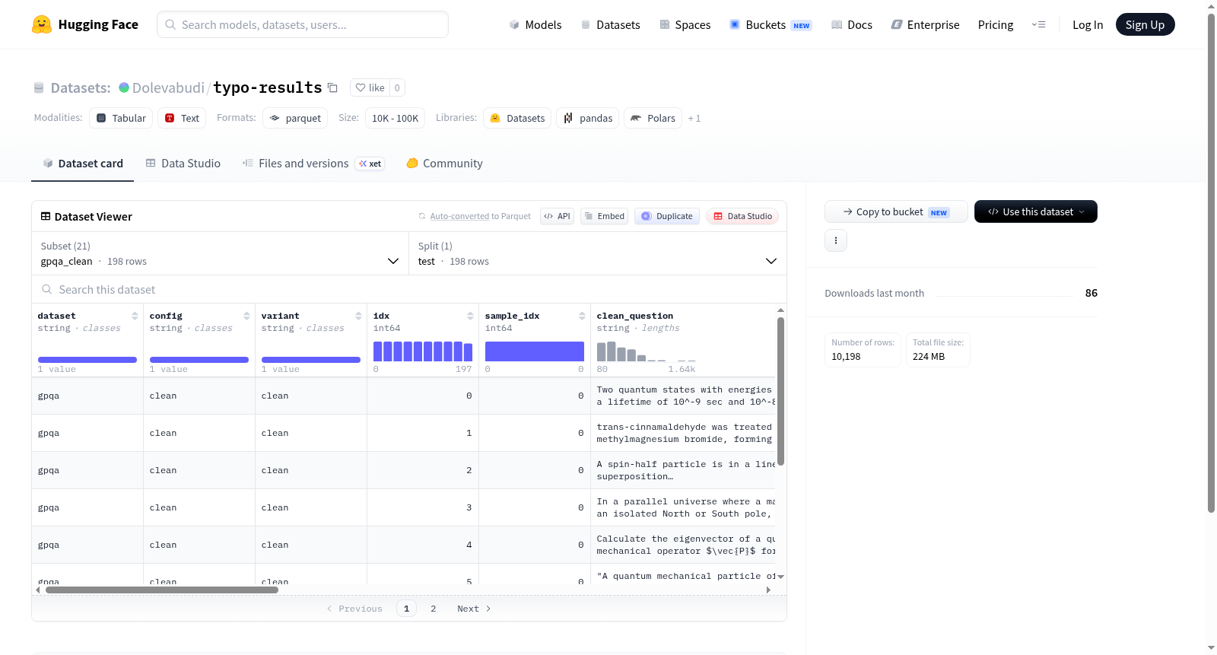1217x655 pixels.
Task: Click the Next page button
Action: point(474,609)
